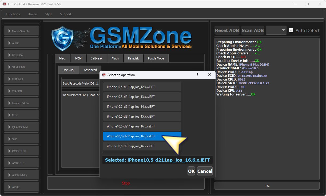Viewport: 326px width, 196px height.
Task: Click the Device SRTG IBOOT value
Action: pyautogui.click(x=254, y=83)
